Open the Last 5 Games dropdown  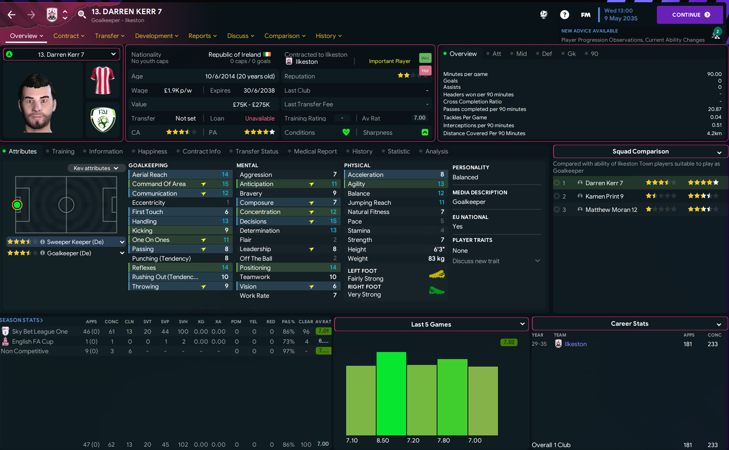[x=432, y=324]
